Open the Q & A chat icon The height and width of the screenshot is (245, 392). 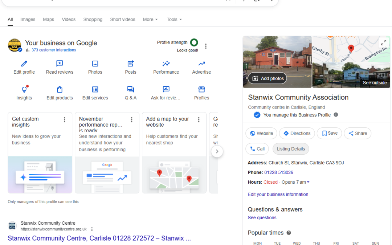pos(131,90)
